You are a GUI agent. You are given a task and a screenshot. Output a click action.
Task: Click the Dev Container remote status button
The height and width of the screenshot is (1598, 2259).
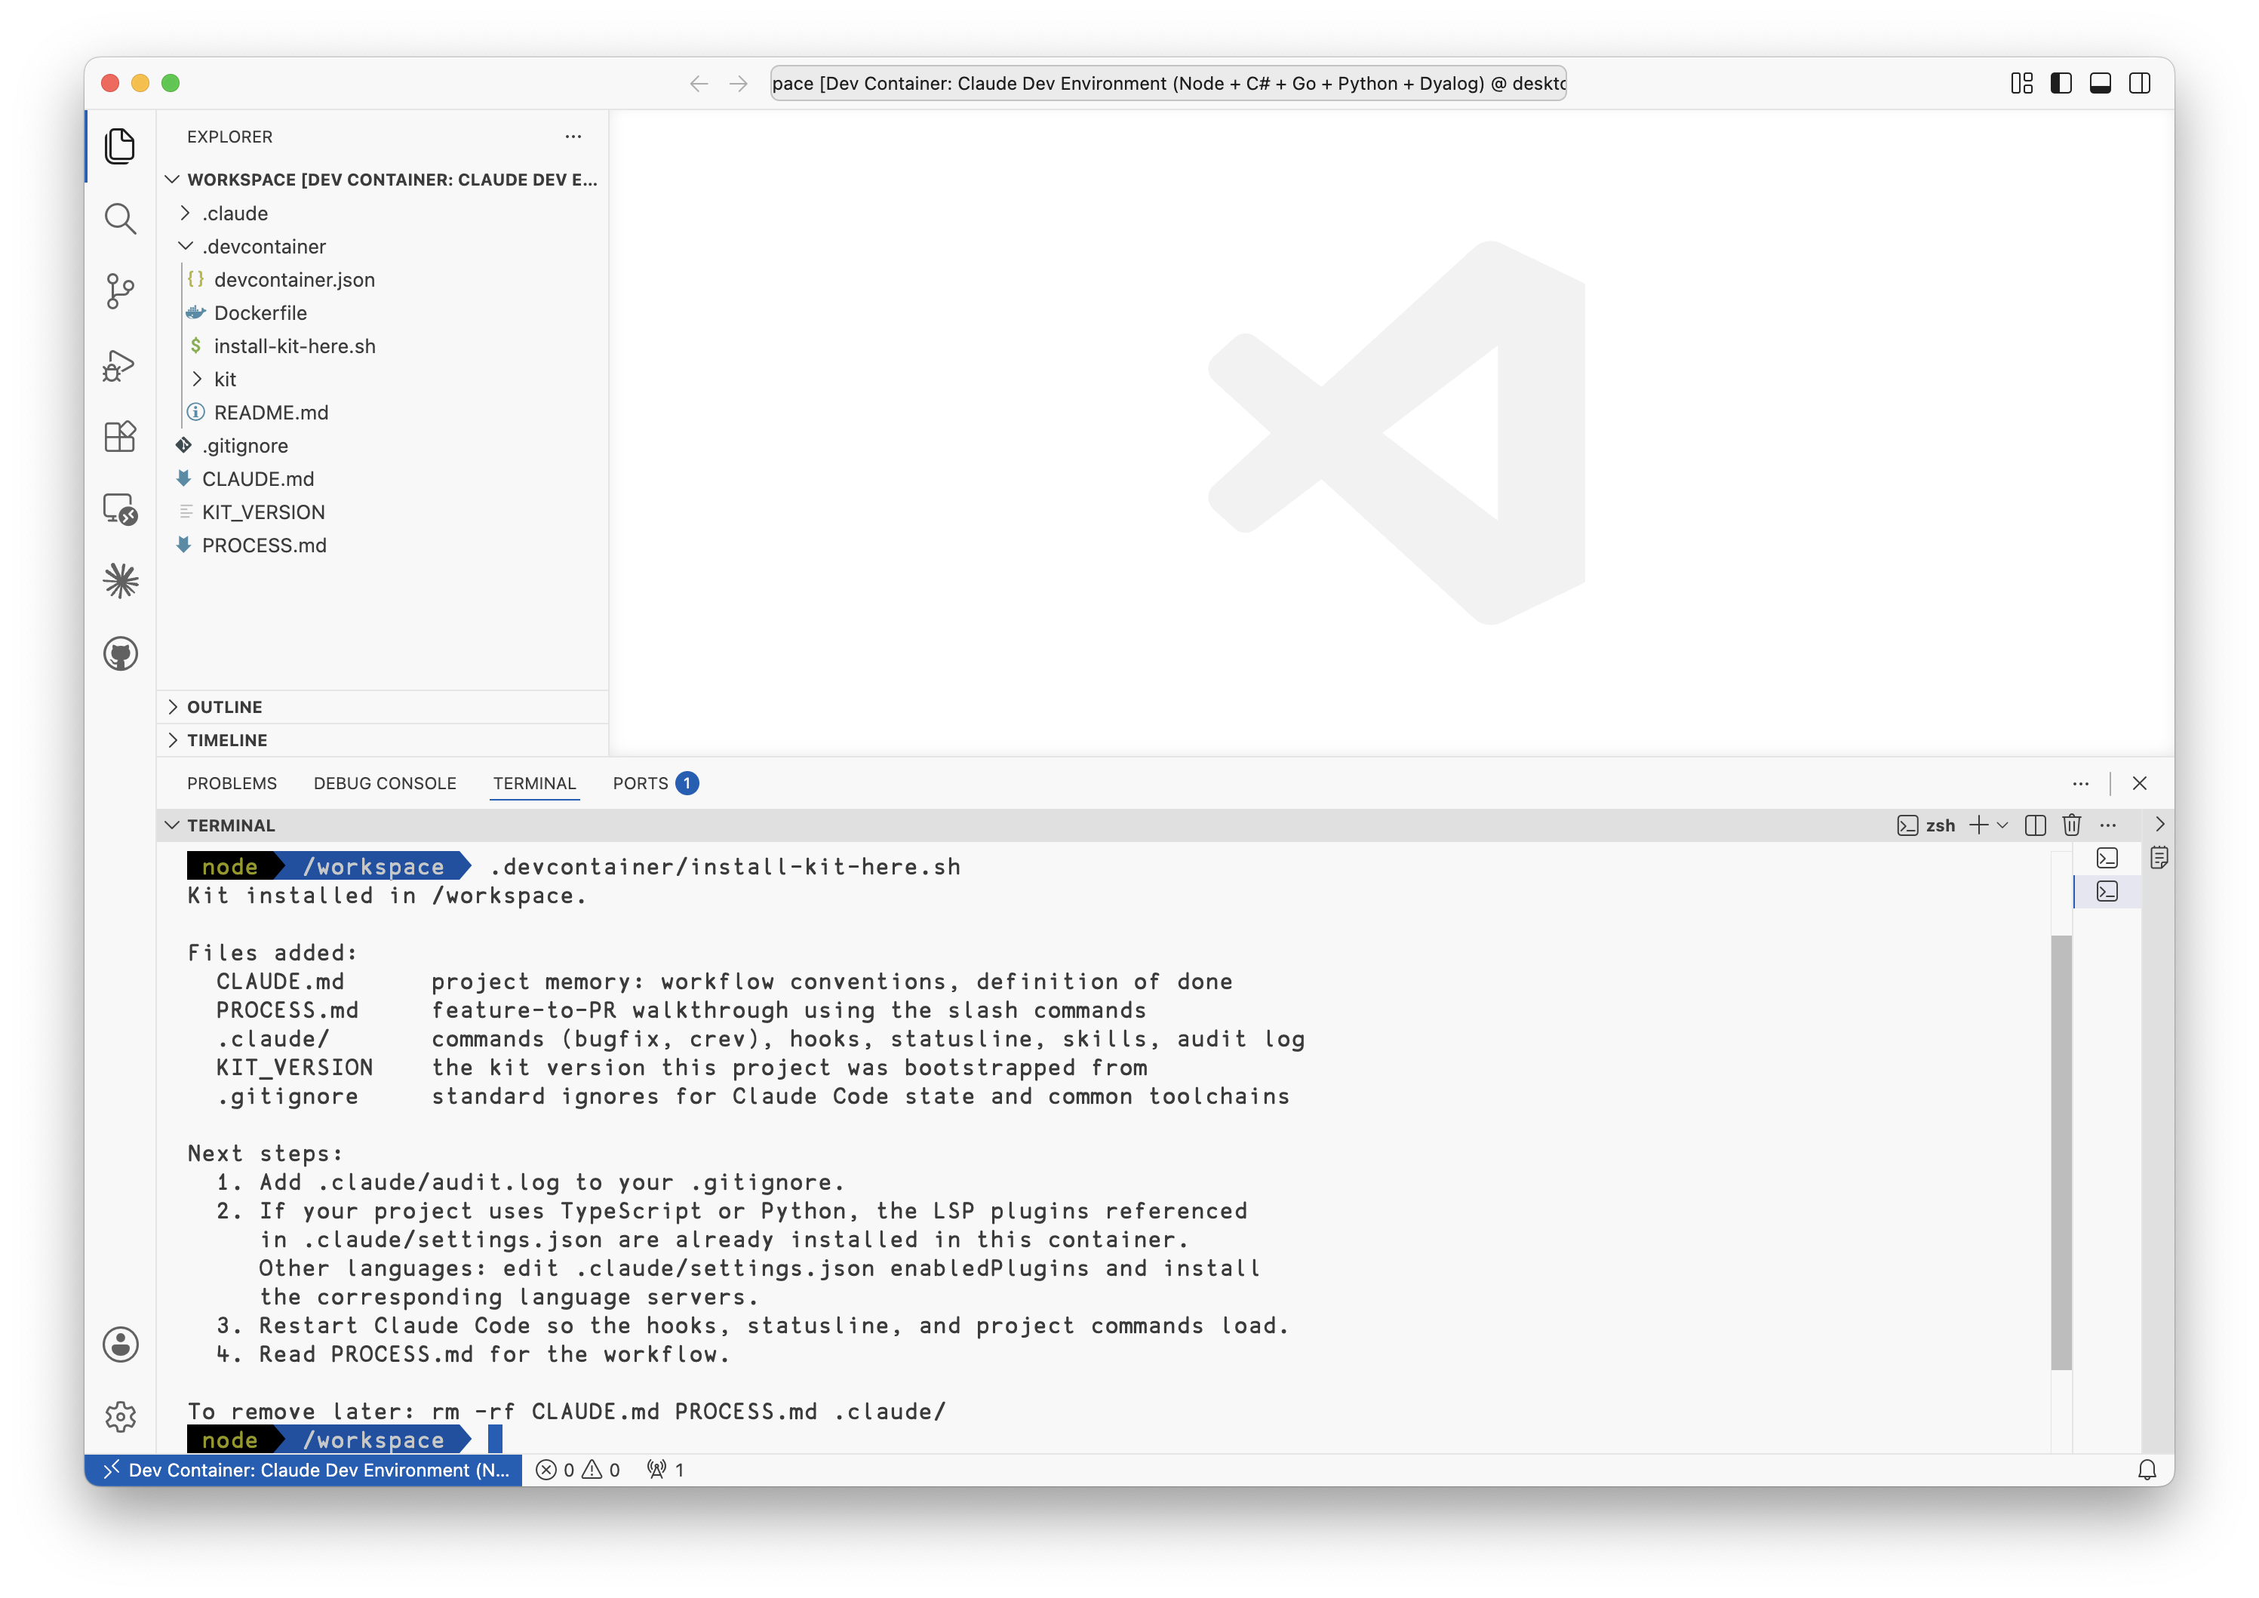click(x=304, y=1469)
